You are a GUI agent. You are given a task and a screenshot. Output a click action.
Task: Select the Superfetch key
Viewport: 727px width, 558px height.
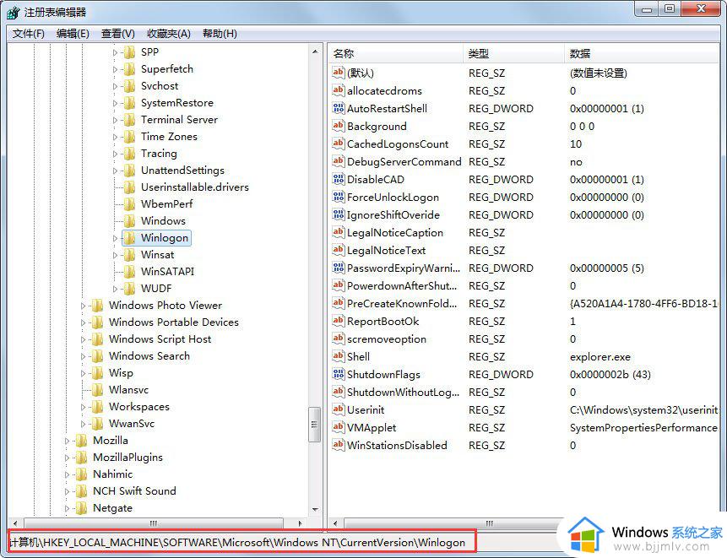pos(167,69)
